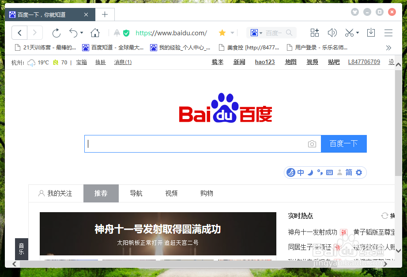Viewport: 407px width, 277px height.
Task: Select the camera icon for image search
Action: click(x=312, y=144)
